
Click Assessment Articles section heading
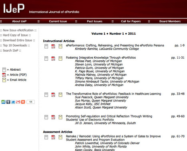[58, 132]
